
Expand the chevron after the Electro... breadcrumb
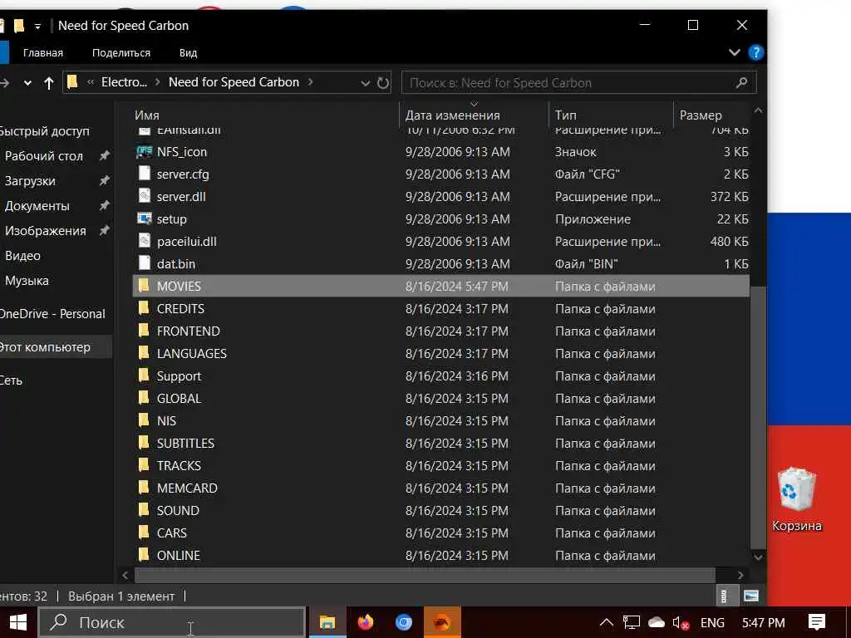point(157,82)
